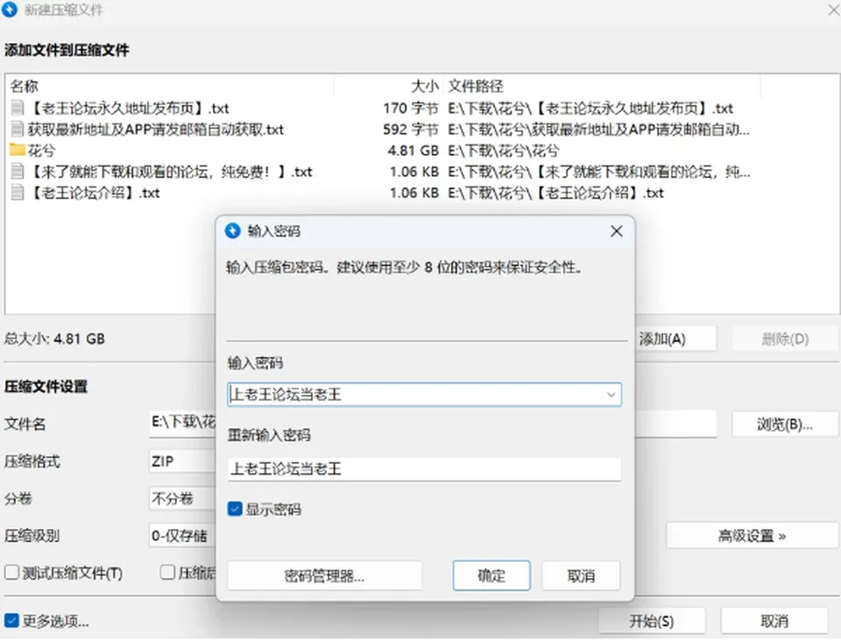Image resolution: width=841 pixels, height=640 pixels.
Task: Click file icon of 【来了就能下载和观看的论坛，纯免费！】.txt
Action: (x=18, y=172)
